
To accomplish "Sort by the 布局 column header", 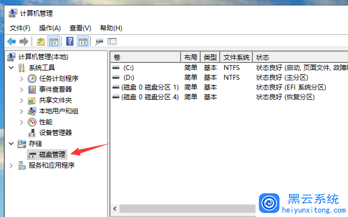I will pos(191,58).
